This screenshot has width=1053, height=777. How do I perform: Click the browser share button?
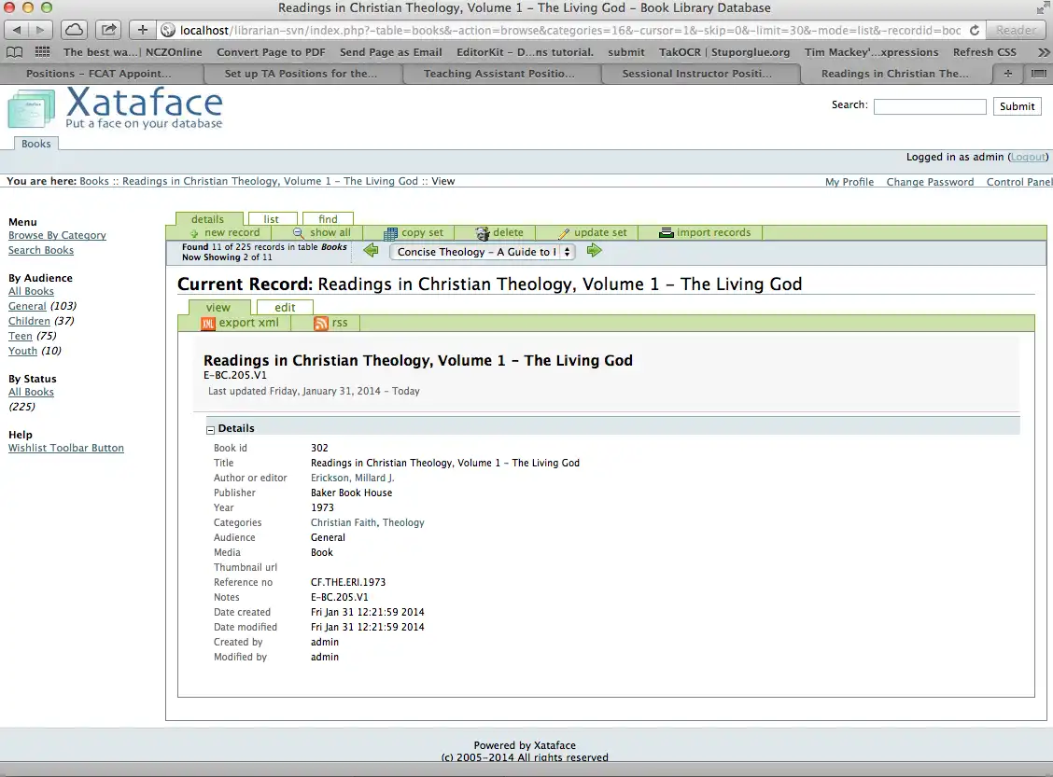[x=109, y=30]
